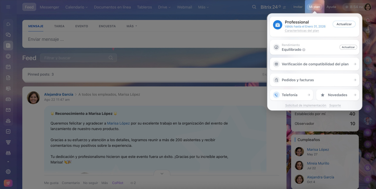This screenshot has width=376, height=189.
Task: Click the Filtrar y buscar search field
Action: [76, 58]
